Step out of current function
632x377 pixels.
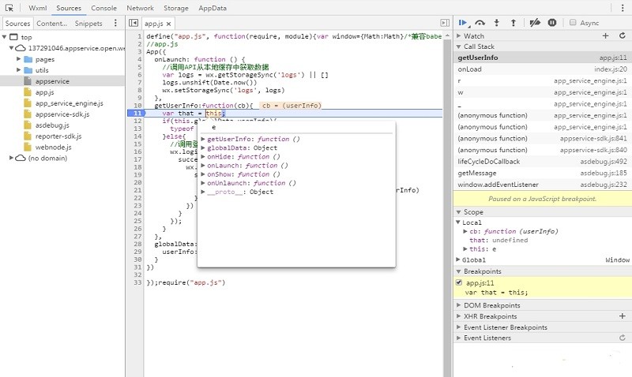(513, 23)
